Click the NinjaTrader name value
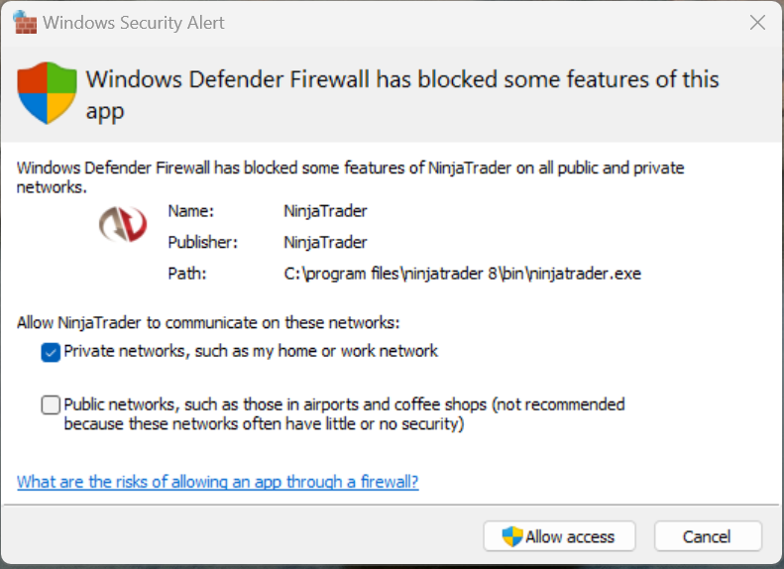The width and height of the screenshot is (784, 569). pyautogui.click(x=325, y=210)
